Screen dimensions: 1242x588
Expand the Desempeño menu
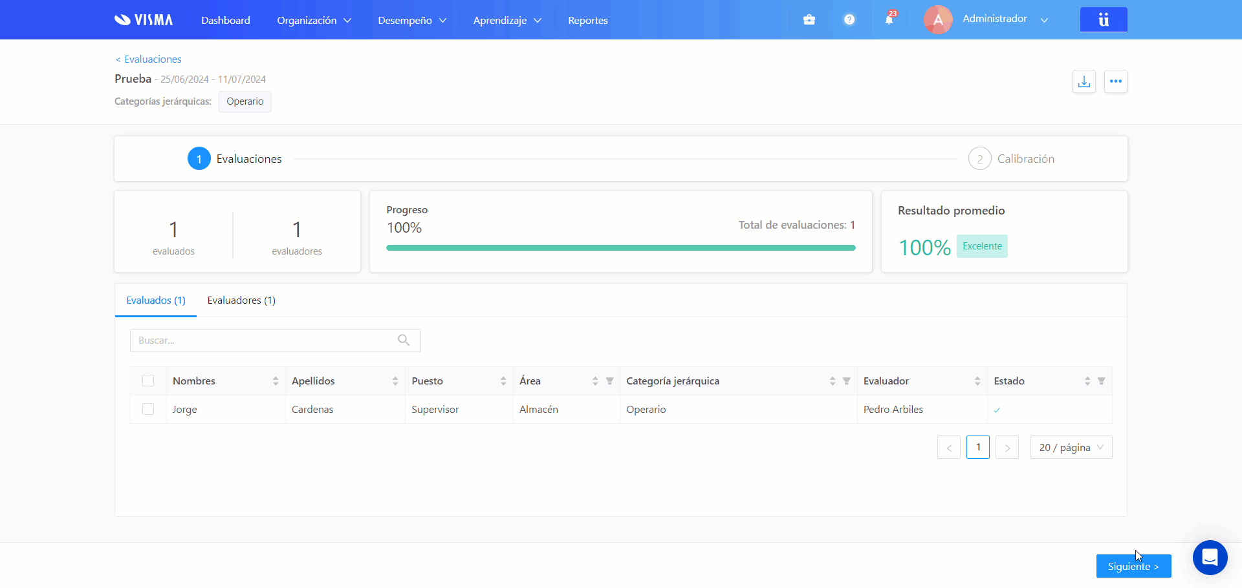pos(412,20)
